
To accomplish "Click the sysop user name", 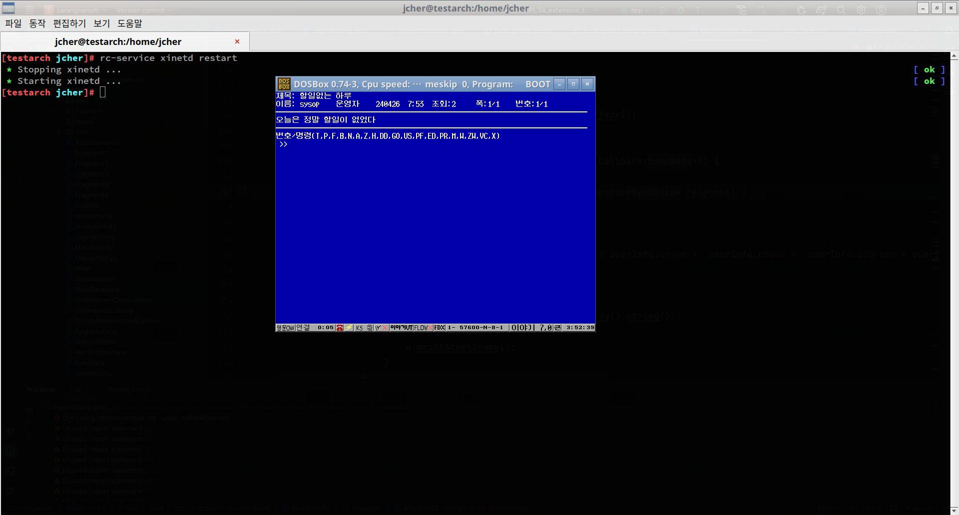I will (x=309, y=104).
